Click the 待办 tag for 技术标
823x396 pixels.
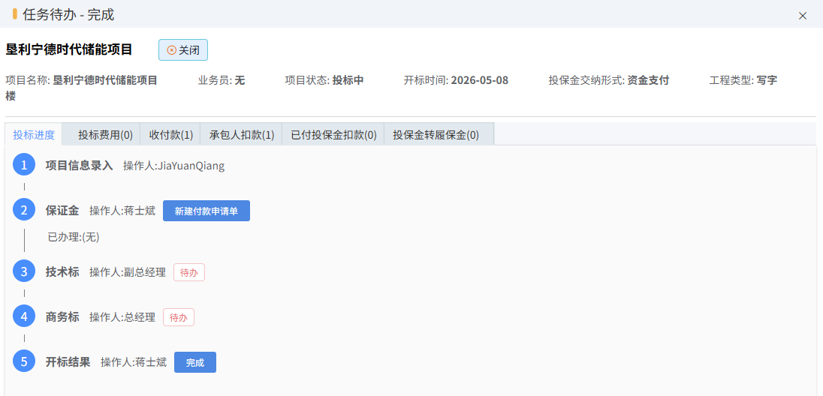(189, 272)
